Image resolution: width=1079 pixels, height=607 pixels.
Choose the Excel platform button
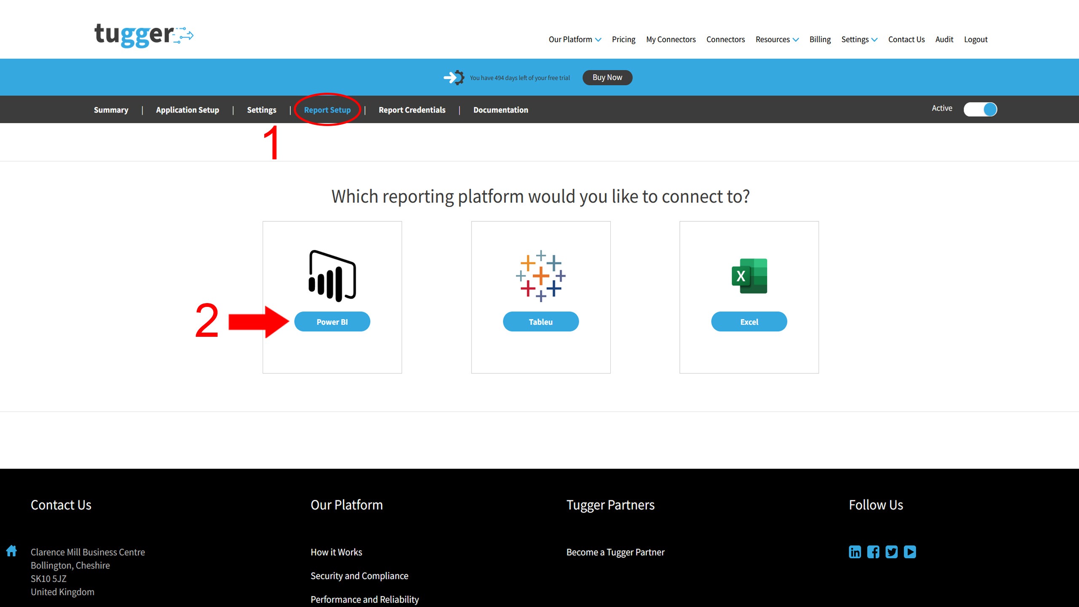tap(749, 322)
